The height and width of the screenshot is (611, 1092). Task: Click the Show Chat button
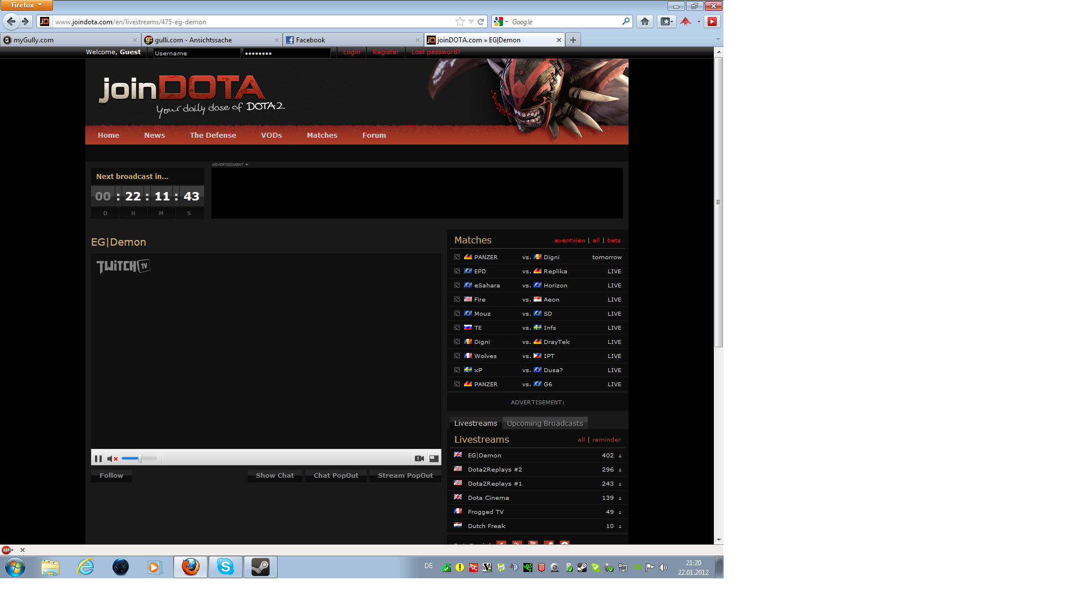point(275,476)
